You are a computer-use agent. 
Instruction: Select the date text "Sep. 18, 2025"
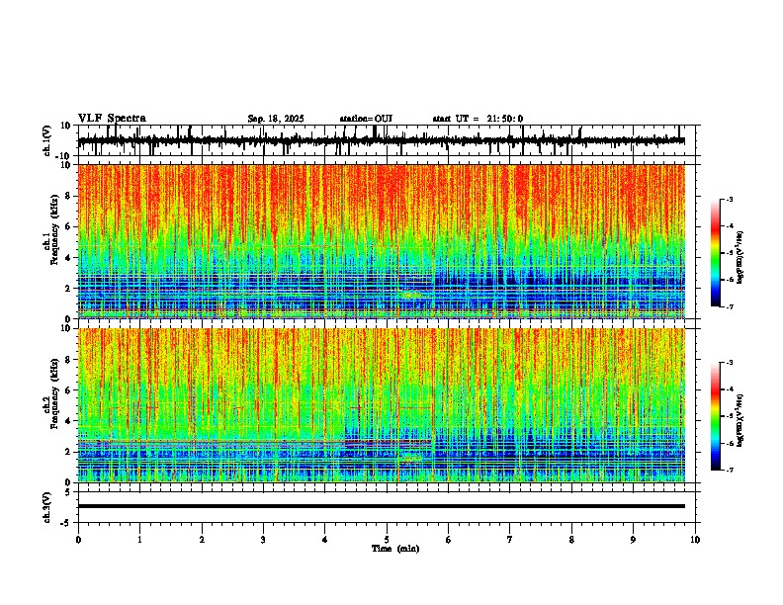[x=276, y=119]
